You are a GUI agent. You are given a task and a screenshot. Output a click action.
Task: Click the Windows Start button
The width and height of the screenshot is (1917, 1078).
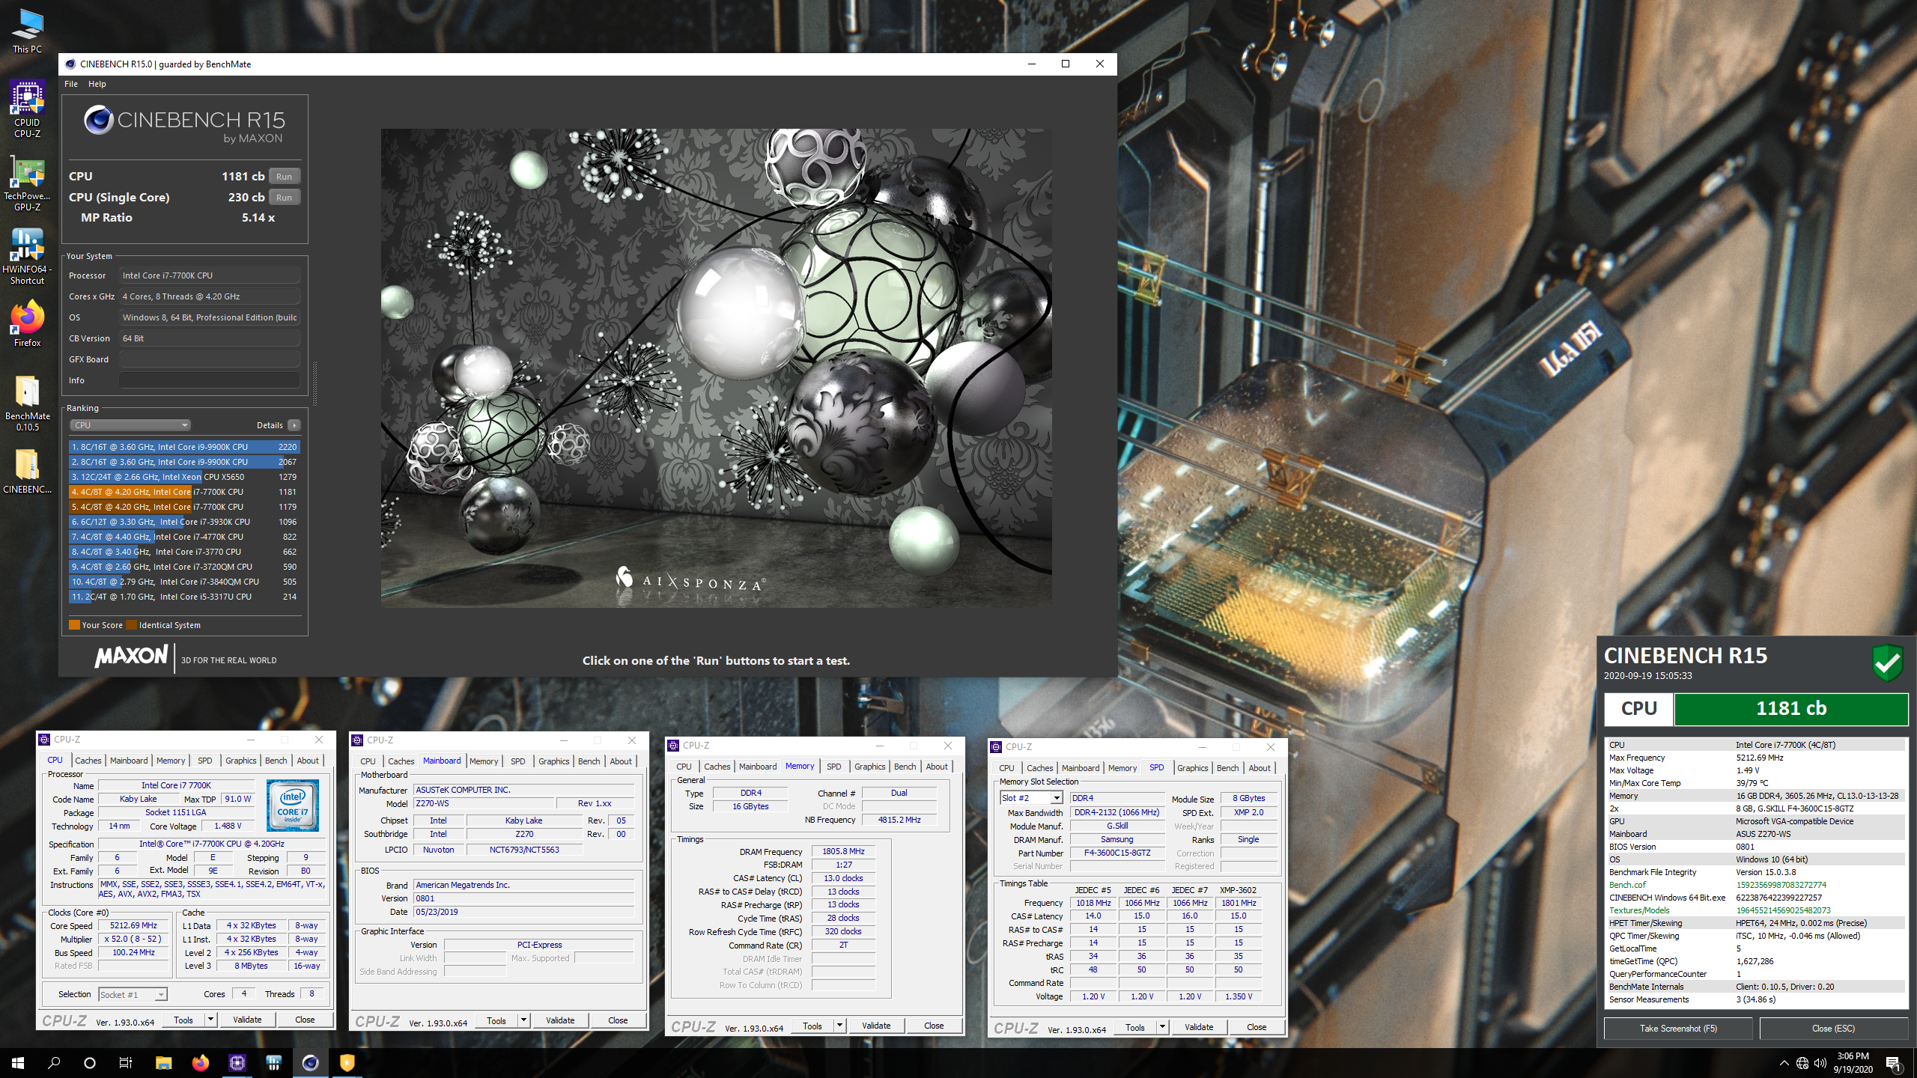[18, 1062]
